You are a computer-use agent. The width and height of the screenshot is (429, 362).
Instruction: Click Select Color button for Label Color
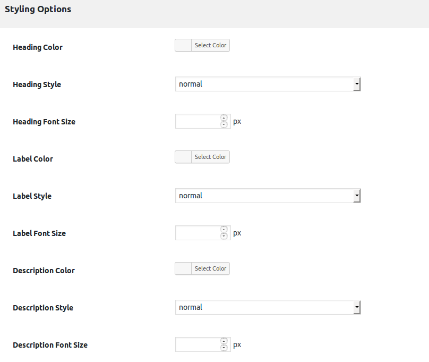tap(210, 157)
